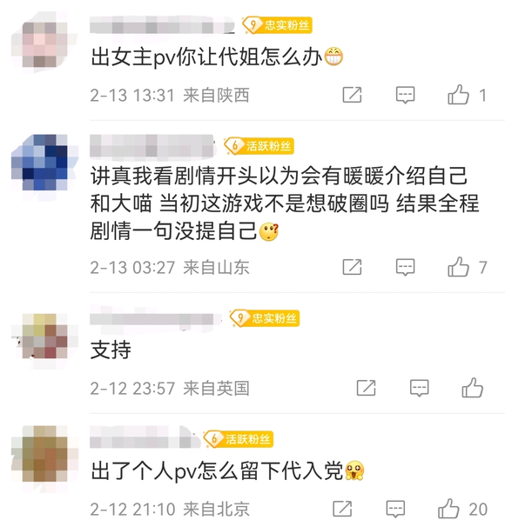The width and height of the screenshot is (505, 520).
Task: Like the 支持 comment from 英国
Action: click(x=473, y=388)
